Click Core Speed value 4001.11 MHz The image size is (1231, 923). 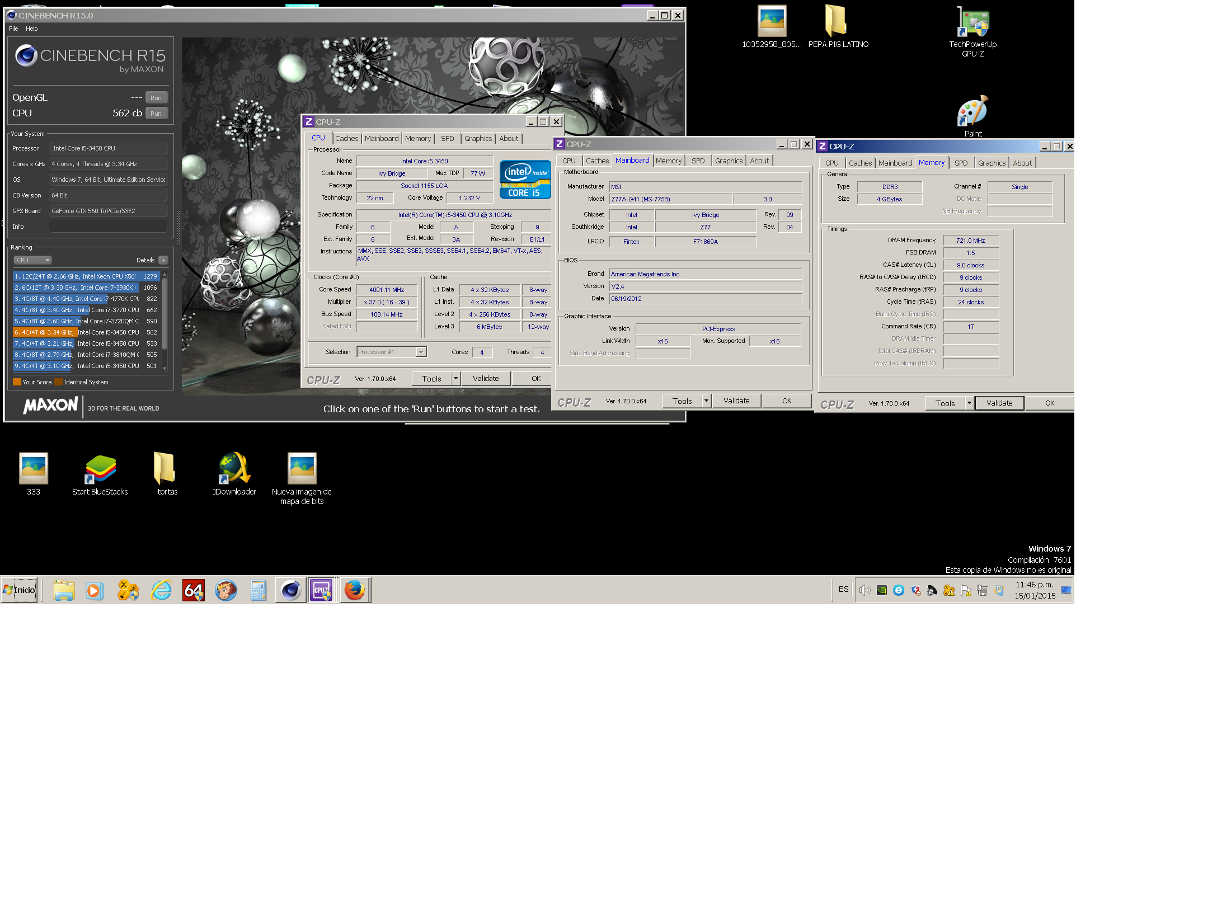387,290
